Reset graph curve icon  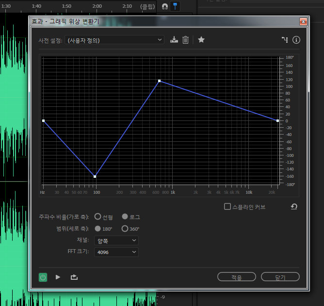pos(294,206)
